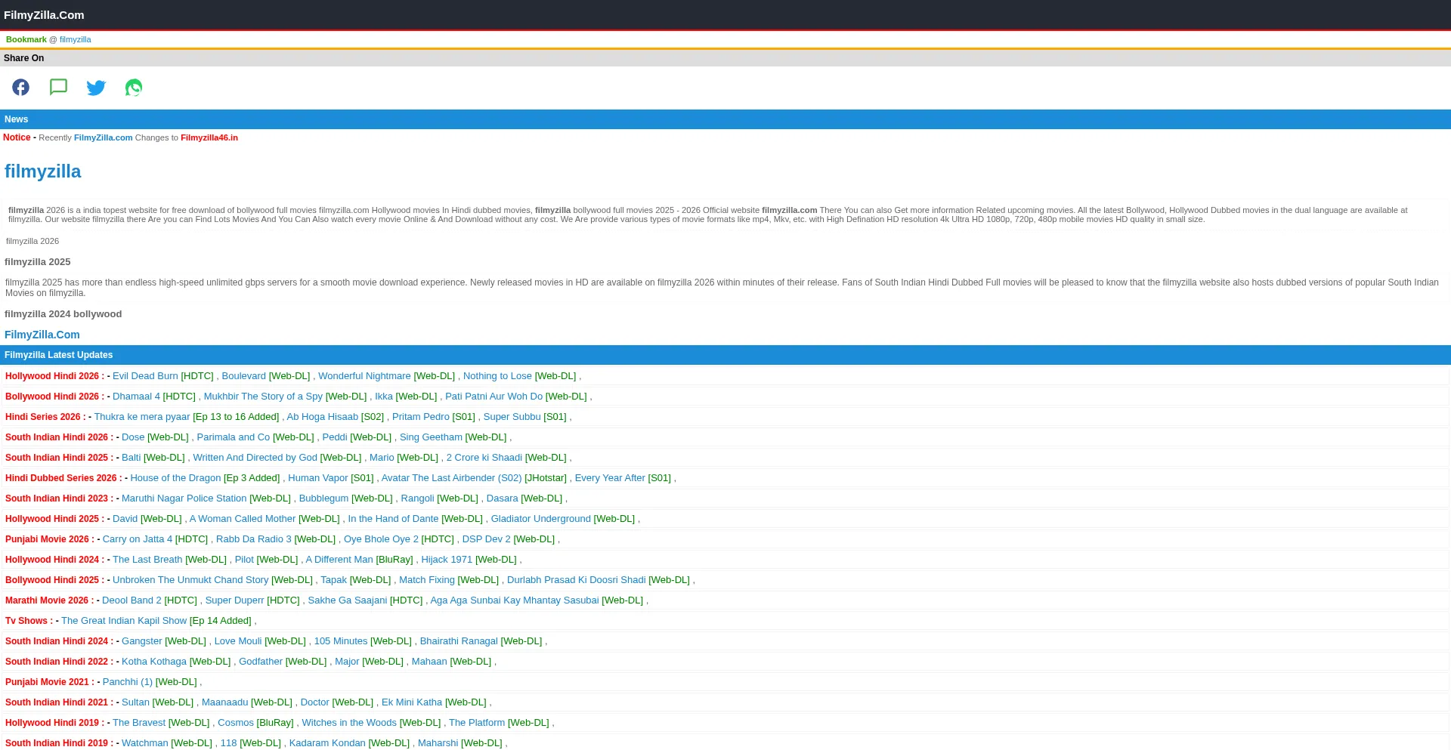The height and width of the screenshot is (750, 1451).
Task: Open Parimala and Co movie link
Action: tap(234, 437)
